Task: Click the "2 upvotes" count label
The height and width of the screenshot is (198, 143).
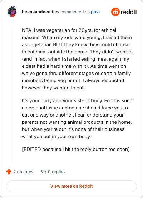Action: click(23, 172)
